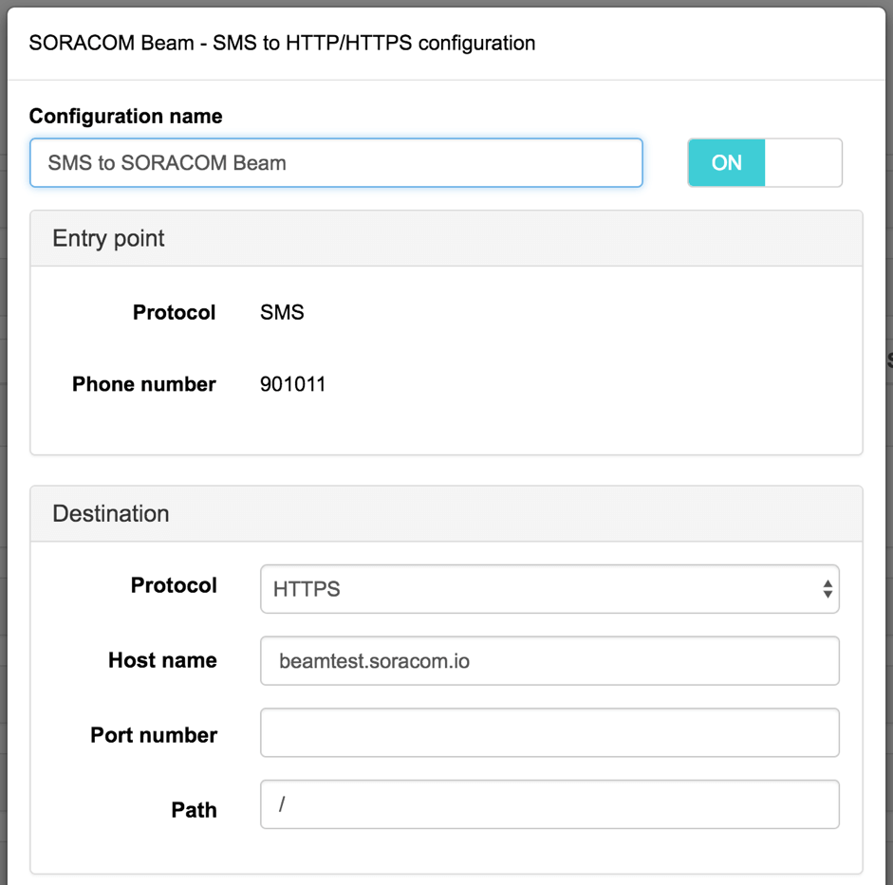Click the Destination section header
Viewport: 893px width, 885px height.
pos(111,513)
